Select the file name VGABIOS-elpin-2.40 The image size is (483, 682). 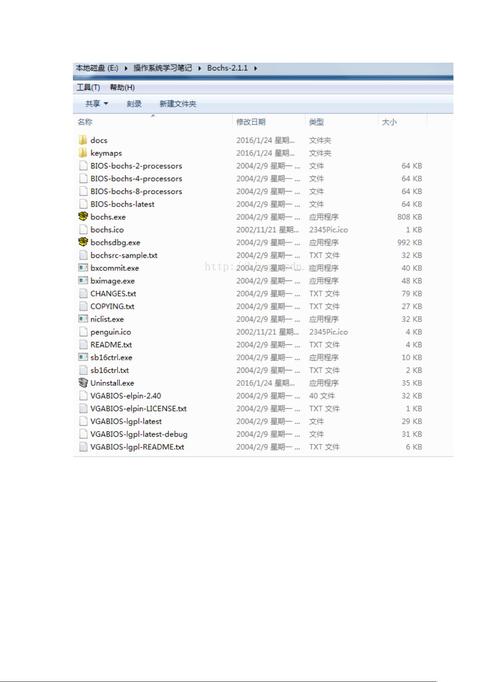coord(126,396)
